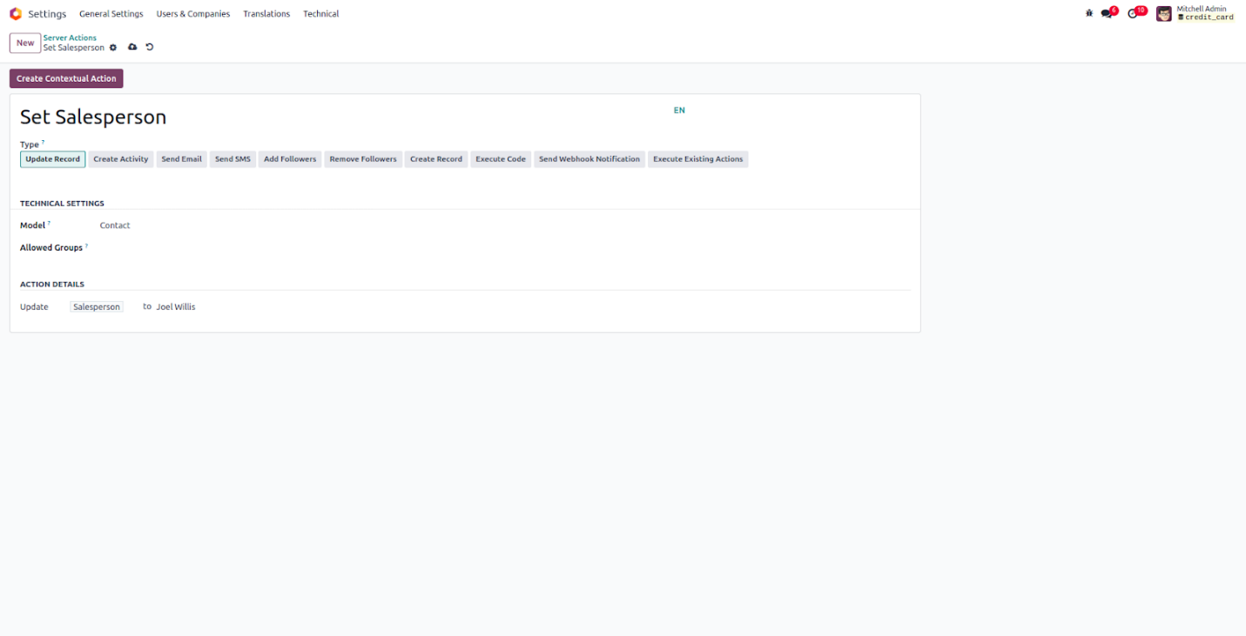Select the Send Email action type
Screen dimensions: 1246x636
pos(182,159)
